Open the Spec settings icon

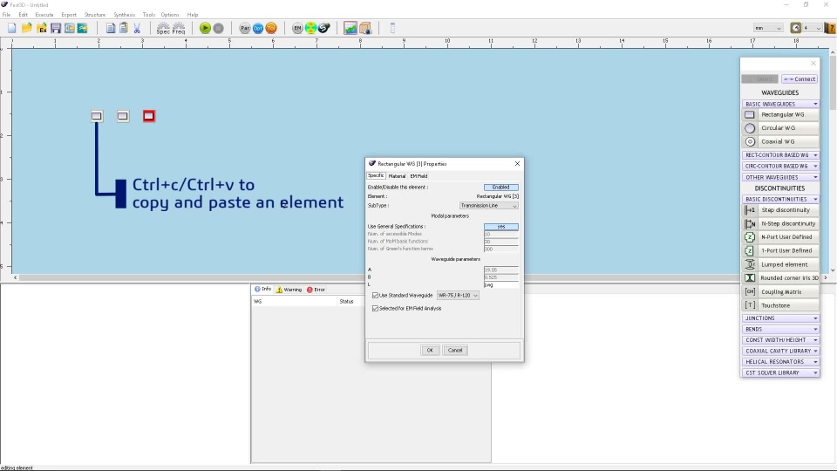(x=163, y=28)
